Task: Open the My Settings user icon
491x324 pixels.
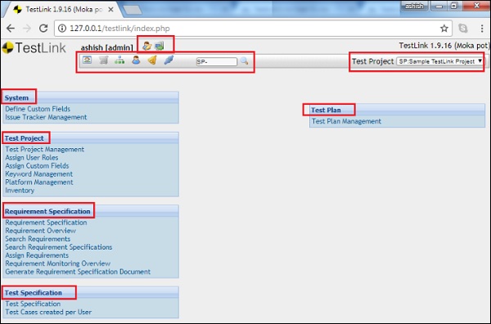Action: click(x=146, y=46)
